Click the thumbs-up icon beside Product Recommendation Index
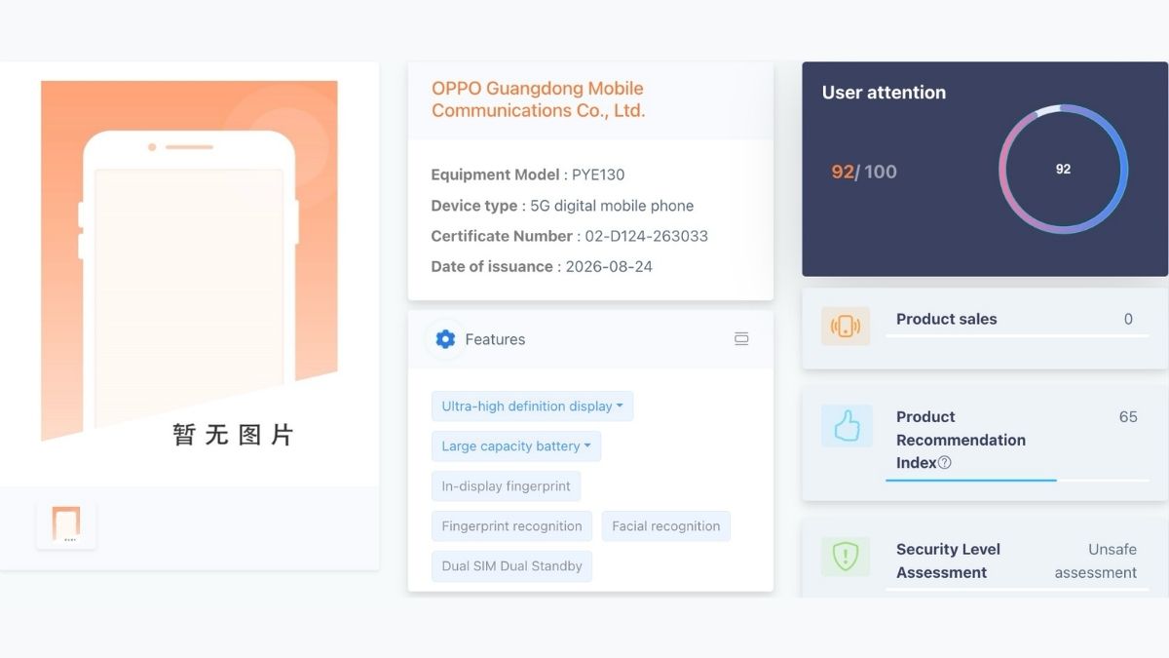 [x=847, y=426]
